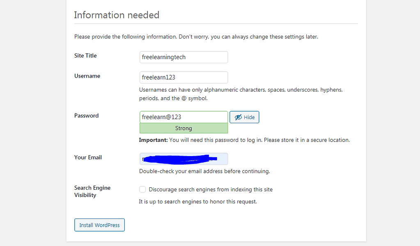Click the 'Discourage search engines from indexing this site' label

click(211, 189)
